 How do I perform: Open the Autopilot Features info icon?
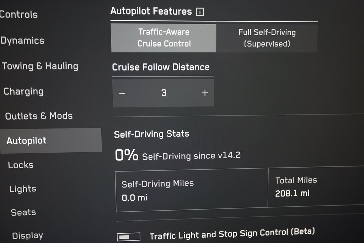point(200,12)
